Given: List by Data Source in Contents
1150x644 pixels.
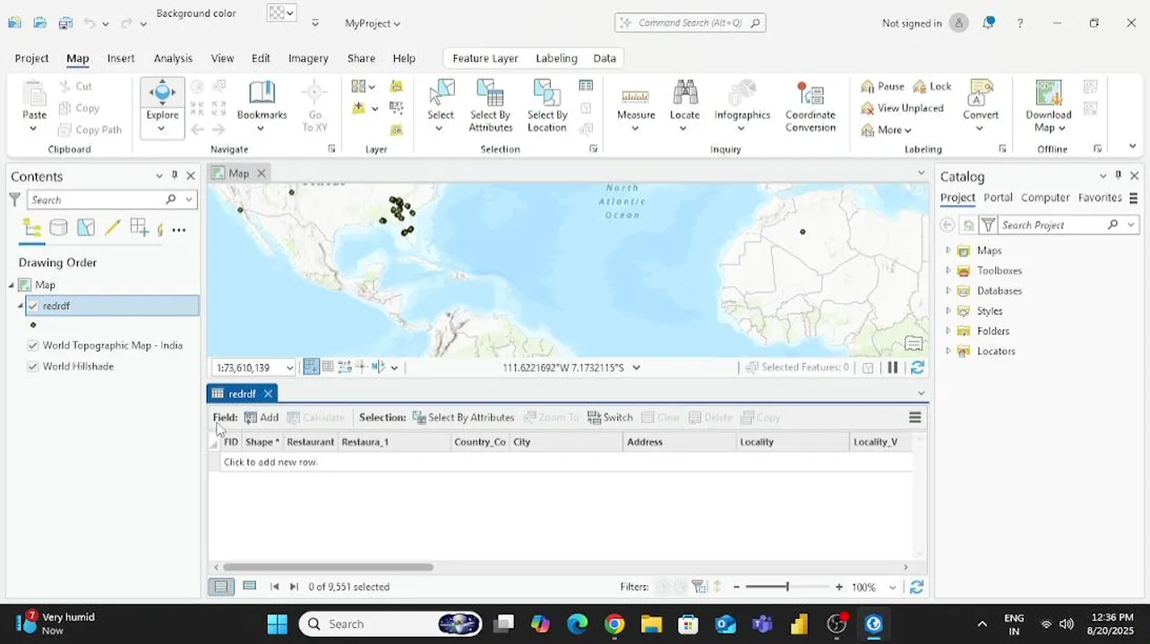Looking at the screenshot, I should [58, 228].
